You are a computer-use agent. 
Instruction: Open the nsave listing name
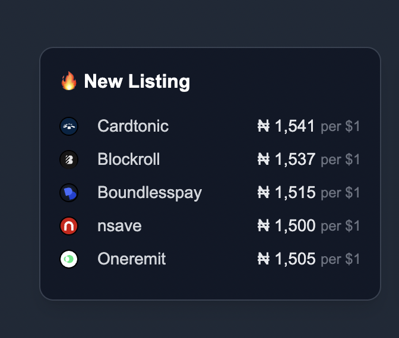pos(119,226)
